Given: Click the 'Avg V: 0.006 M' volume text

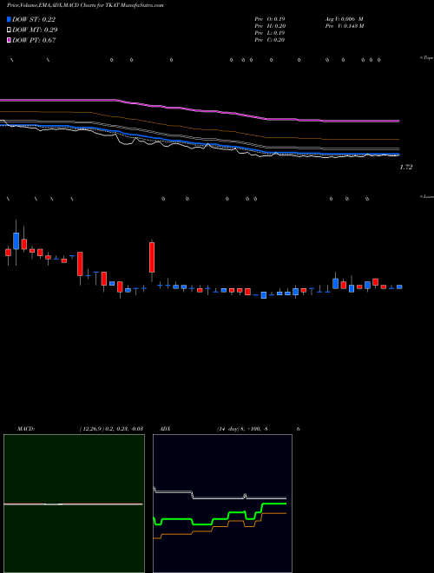Looking at the screenshot, I should click(344, 19).
